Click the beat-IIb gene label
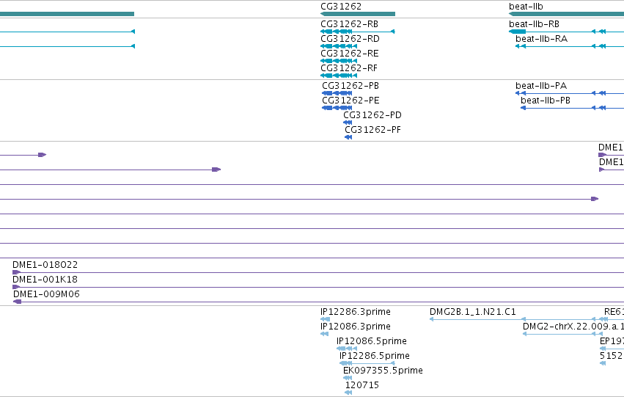624x397 pixels. (x=526, y=7)
